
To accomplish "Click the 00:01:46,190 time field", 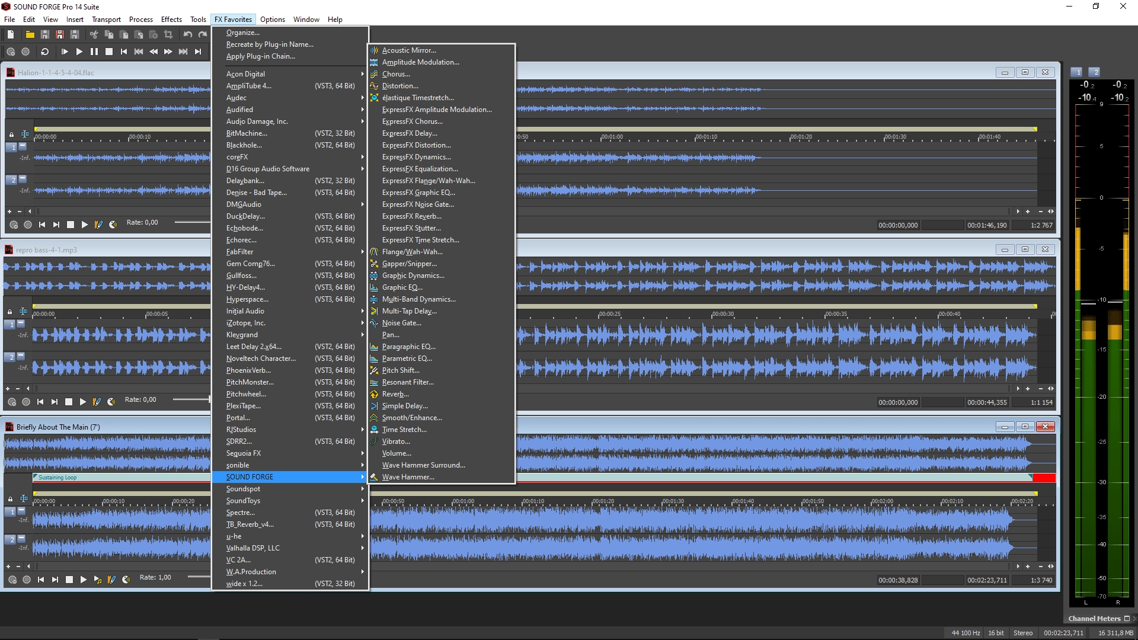I will tap(987, 225).
